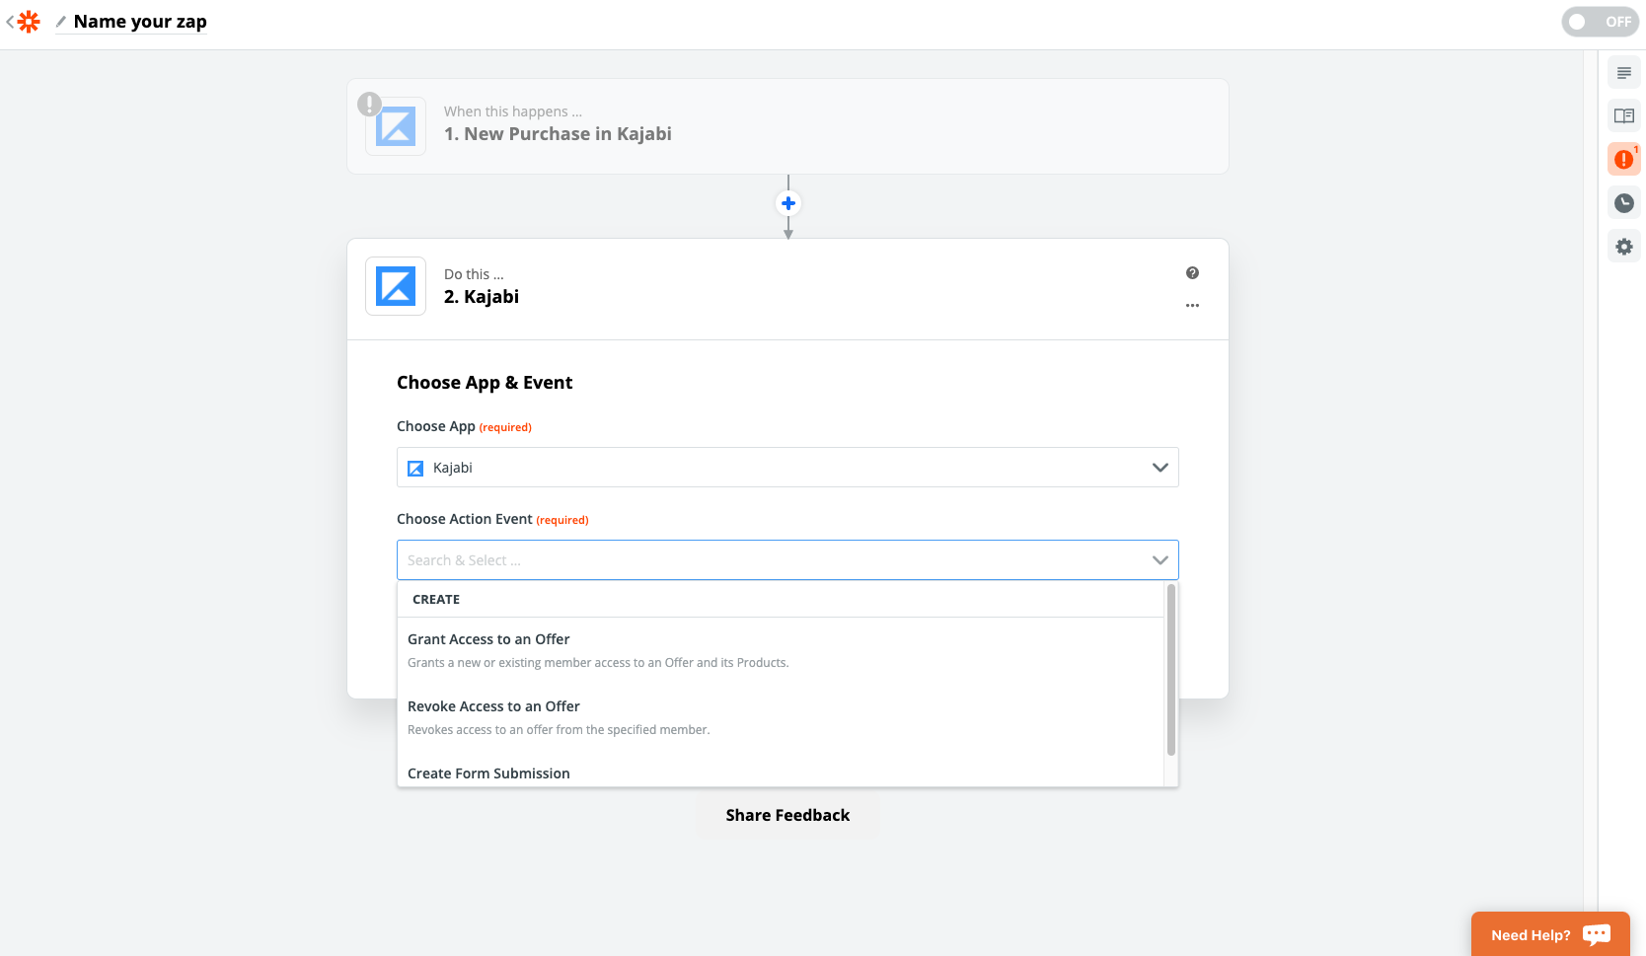
Task: Collapse the Choose Action Event dropdown arrow
Action: (1160, 560)
